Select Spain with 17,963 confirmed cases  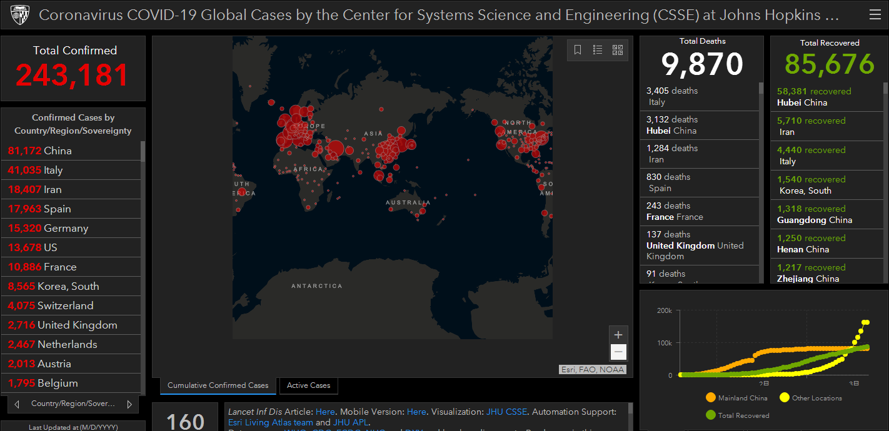(71, 209)
